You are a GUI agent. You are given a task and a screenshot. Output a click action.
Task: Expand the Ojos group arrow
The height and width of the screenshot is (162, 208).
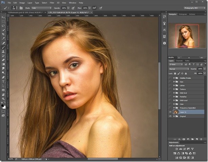[174, 82]
